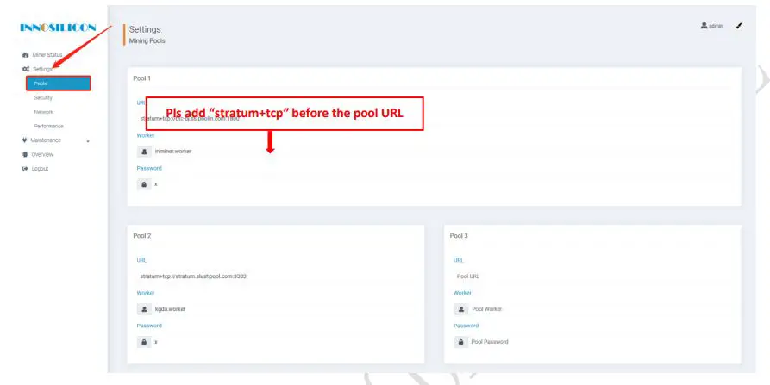The image size is (770, 385).
Task: Click the Logout arrow icon
Action: 25,169
